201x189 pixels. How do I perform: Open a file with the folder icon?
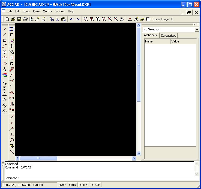(13, 19)
